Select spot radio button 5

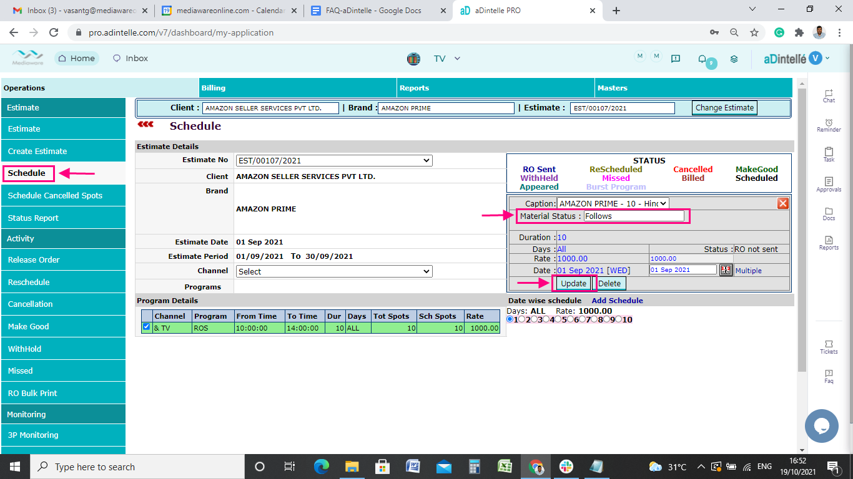tap(558, 319)
